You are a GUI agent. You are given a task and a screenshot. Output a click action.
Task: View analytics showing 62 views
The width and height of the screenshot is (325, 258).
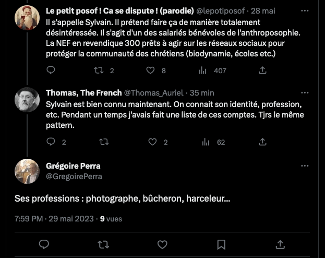206,142
